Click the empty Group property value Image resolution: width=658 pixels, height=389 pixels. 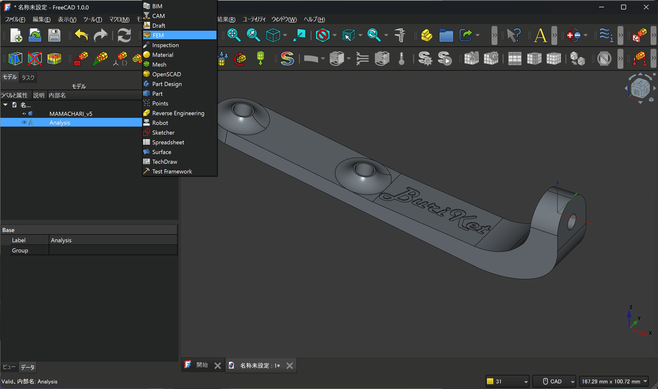click(113, 250)
